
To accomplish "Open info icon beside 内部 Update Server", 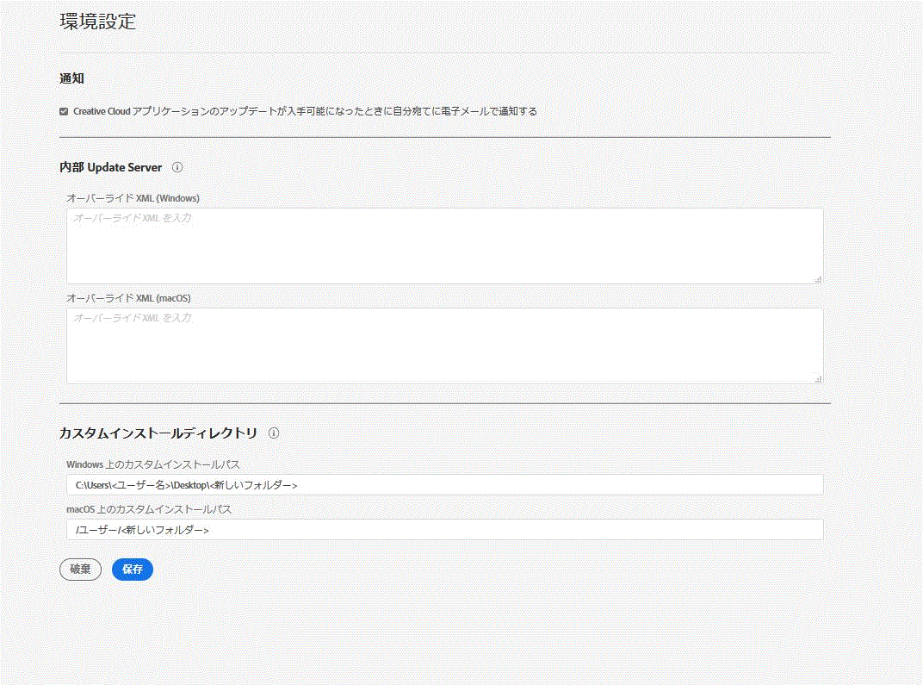I will point(177,167).
